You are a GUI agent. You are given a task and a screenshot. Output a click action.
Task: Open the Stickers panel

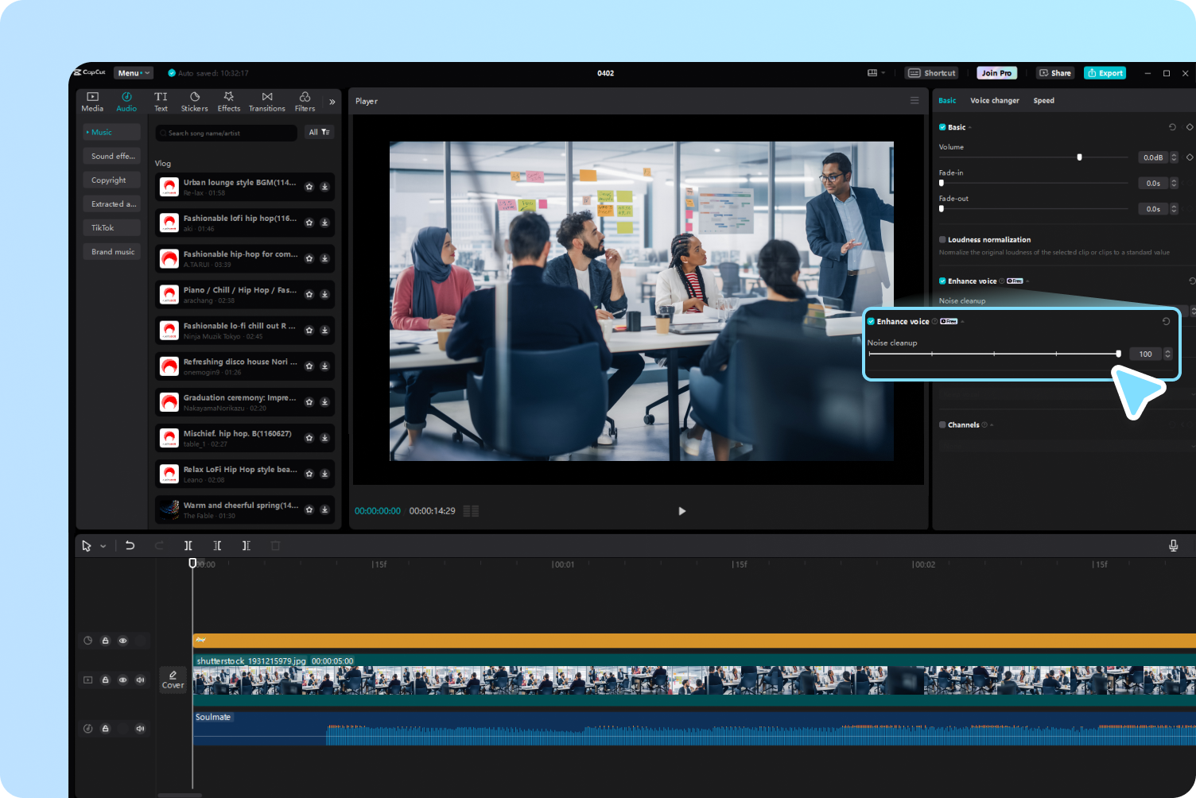coord(194,102)
